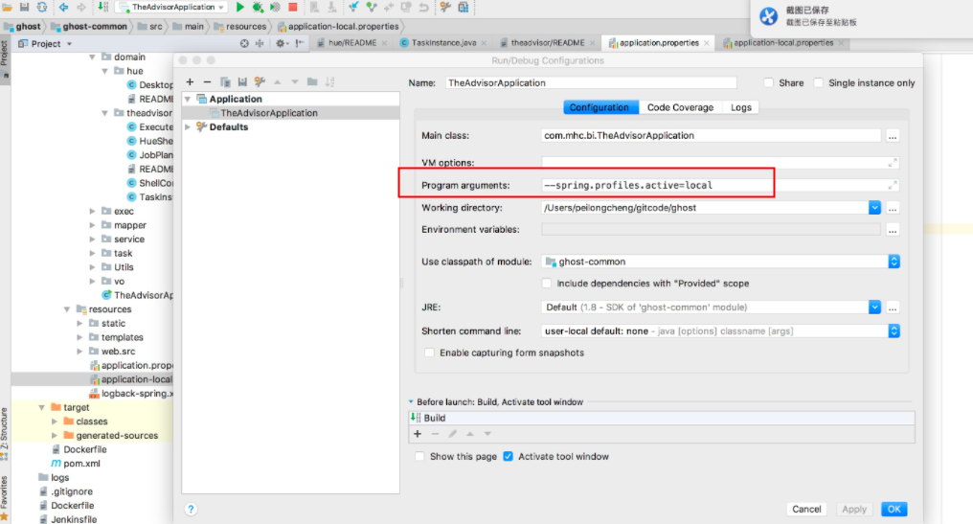The image size is (973, 524).
Task: Click the Name input field
Action: coord(591,82)
